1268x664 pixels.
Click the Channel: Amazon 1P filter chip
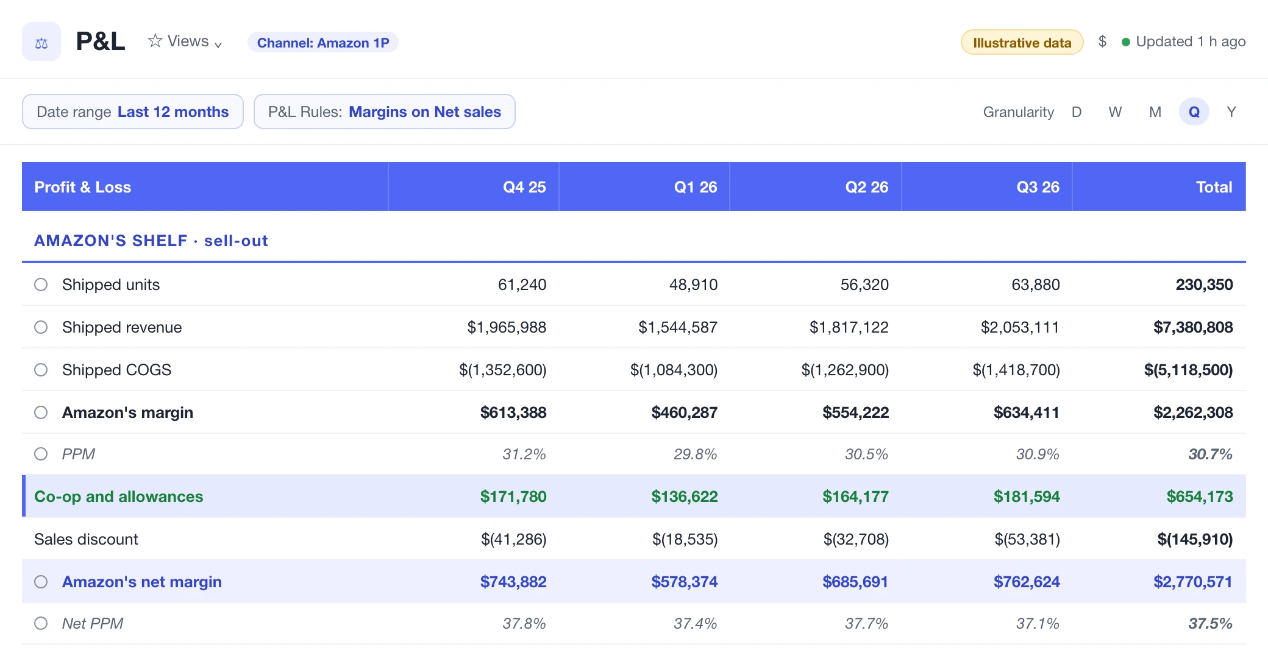click(323, 43)
